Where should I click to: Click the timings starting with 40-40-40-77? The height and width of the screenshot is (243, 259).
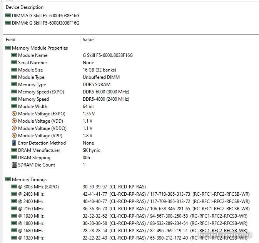coord(166,201)
